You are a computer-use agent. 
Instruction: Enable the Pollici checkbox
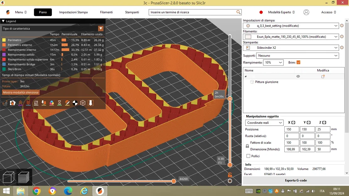pos(248,156)
